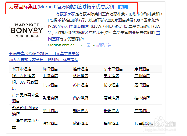
Task: Open the 上海酒店 link
Action: pos(50,76)
